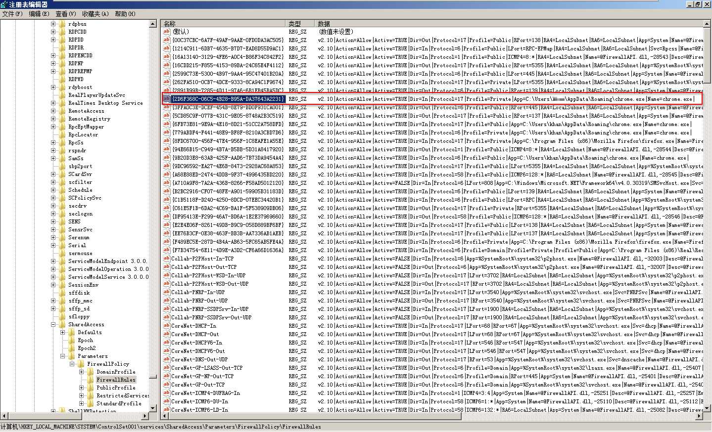Expand the RDPCDD key
712x432 pixels.
pos(53,32)
